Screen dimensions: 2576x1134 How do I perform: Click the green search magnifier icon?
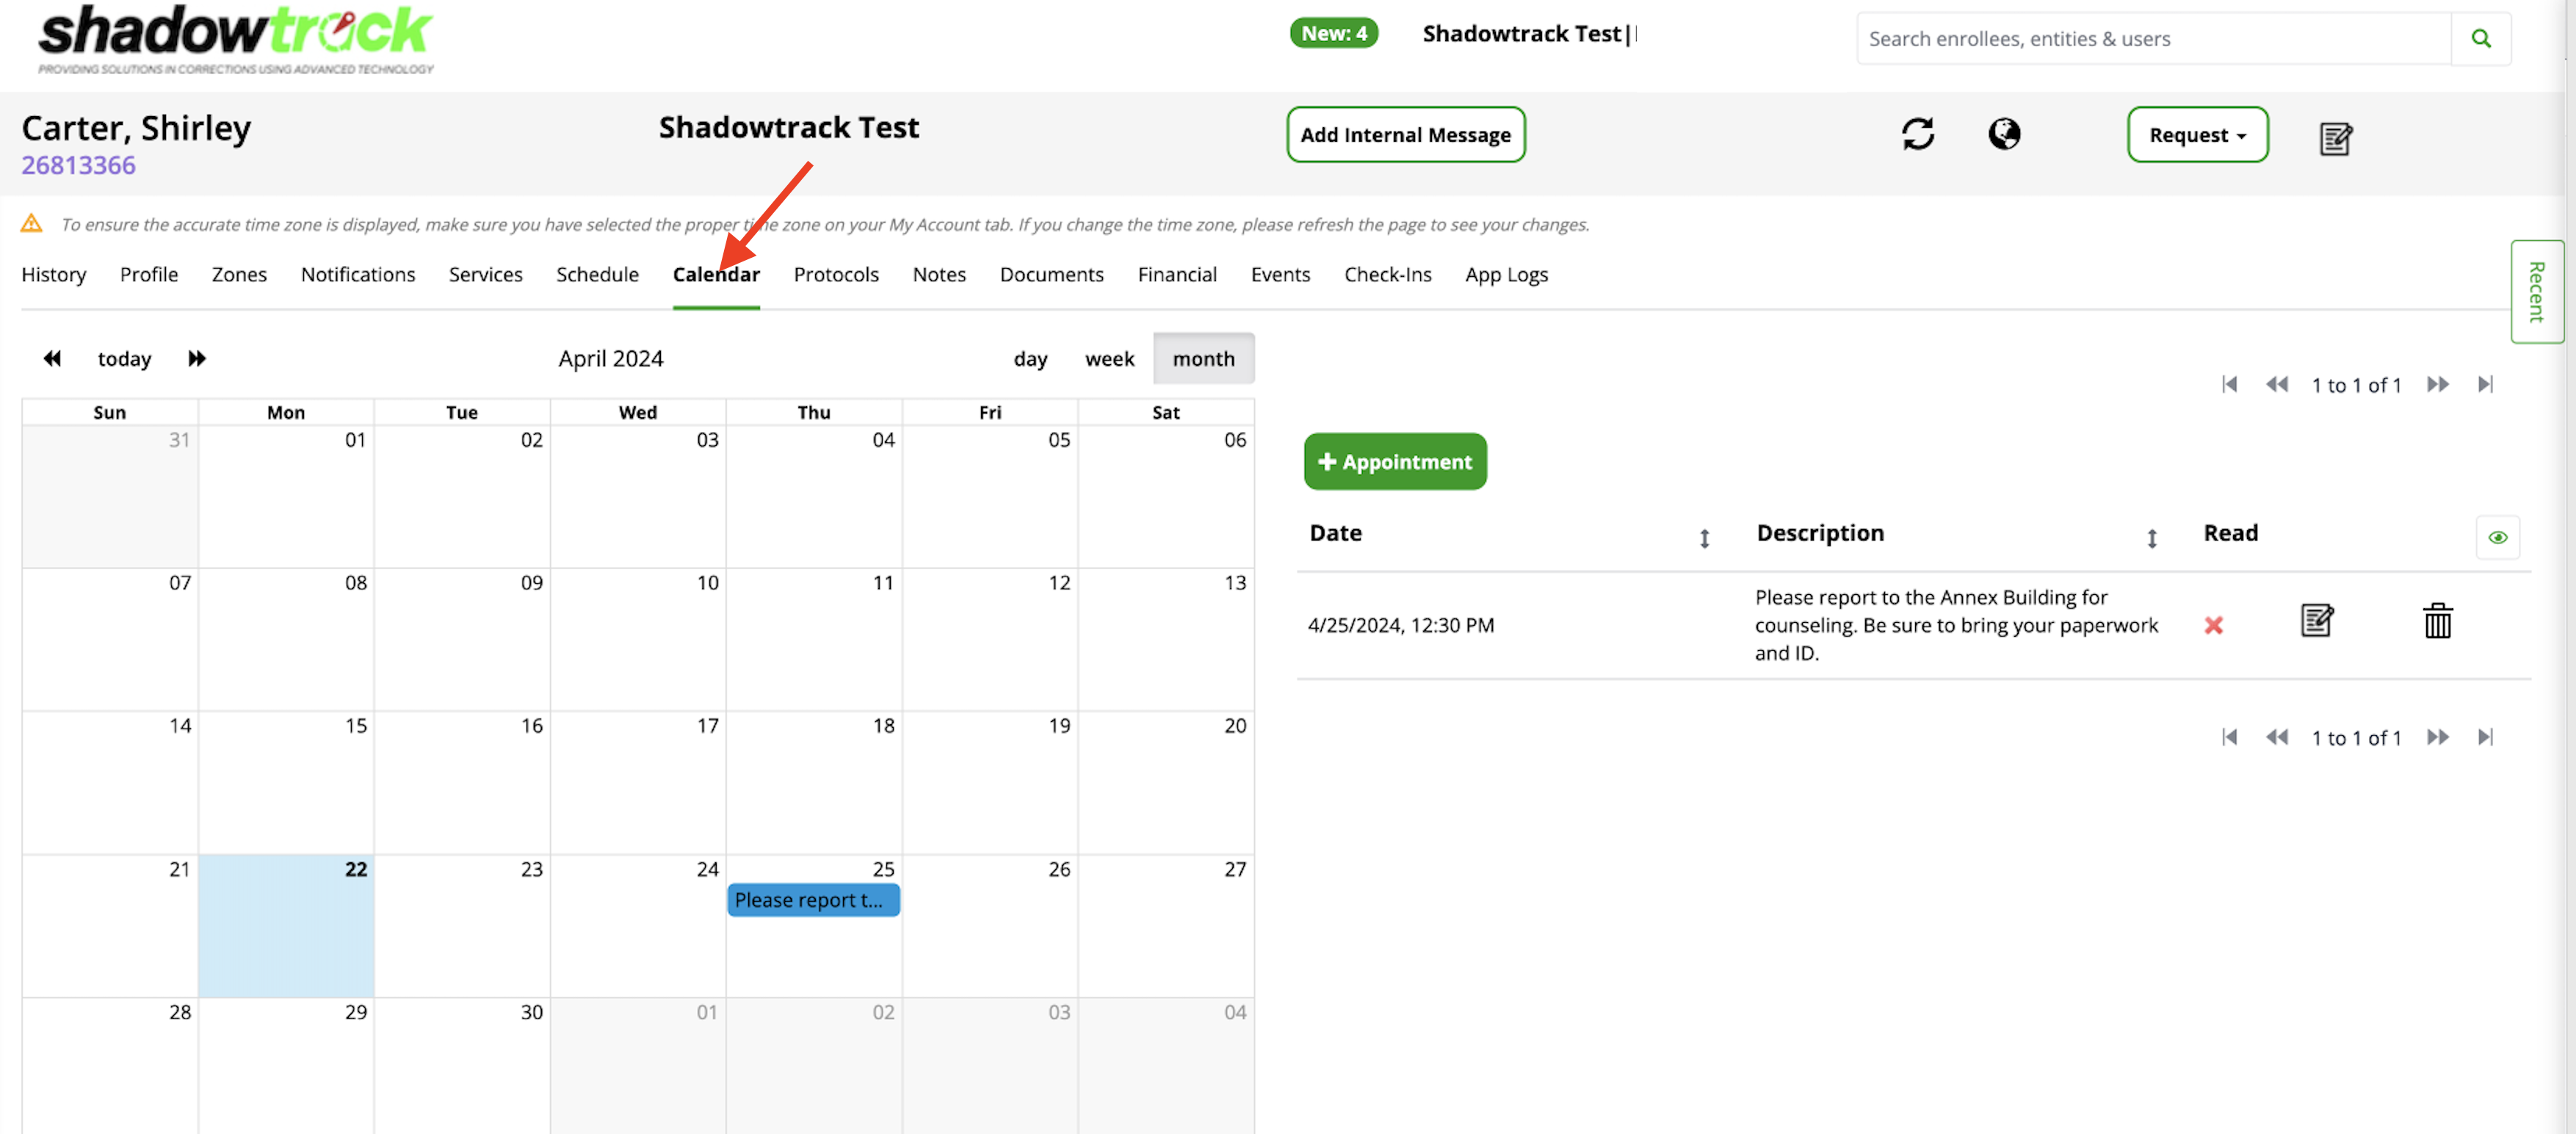[2480, 39]
